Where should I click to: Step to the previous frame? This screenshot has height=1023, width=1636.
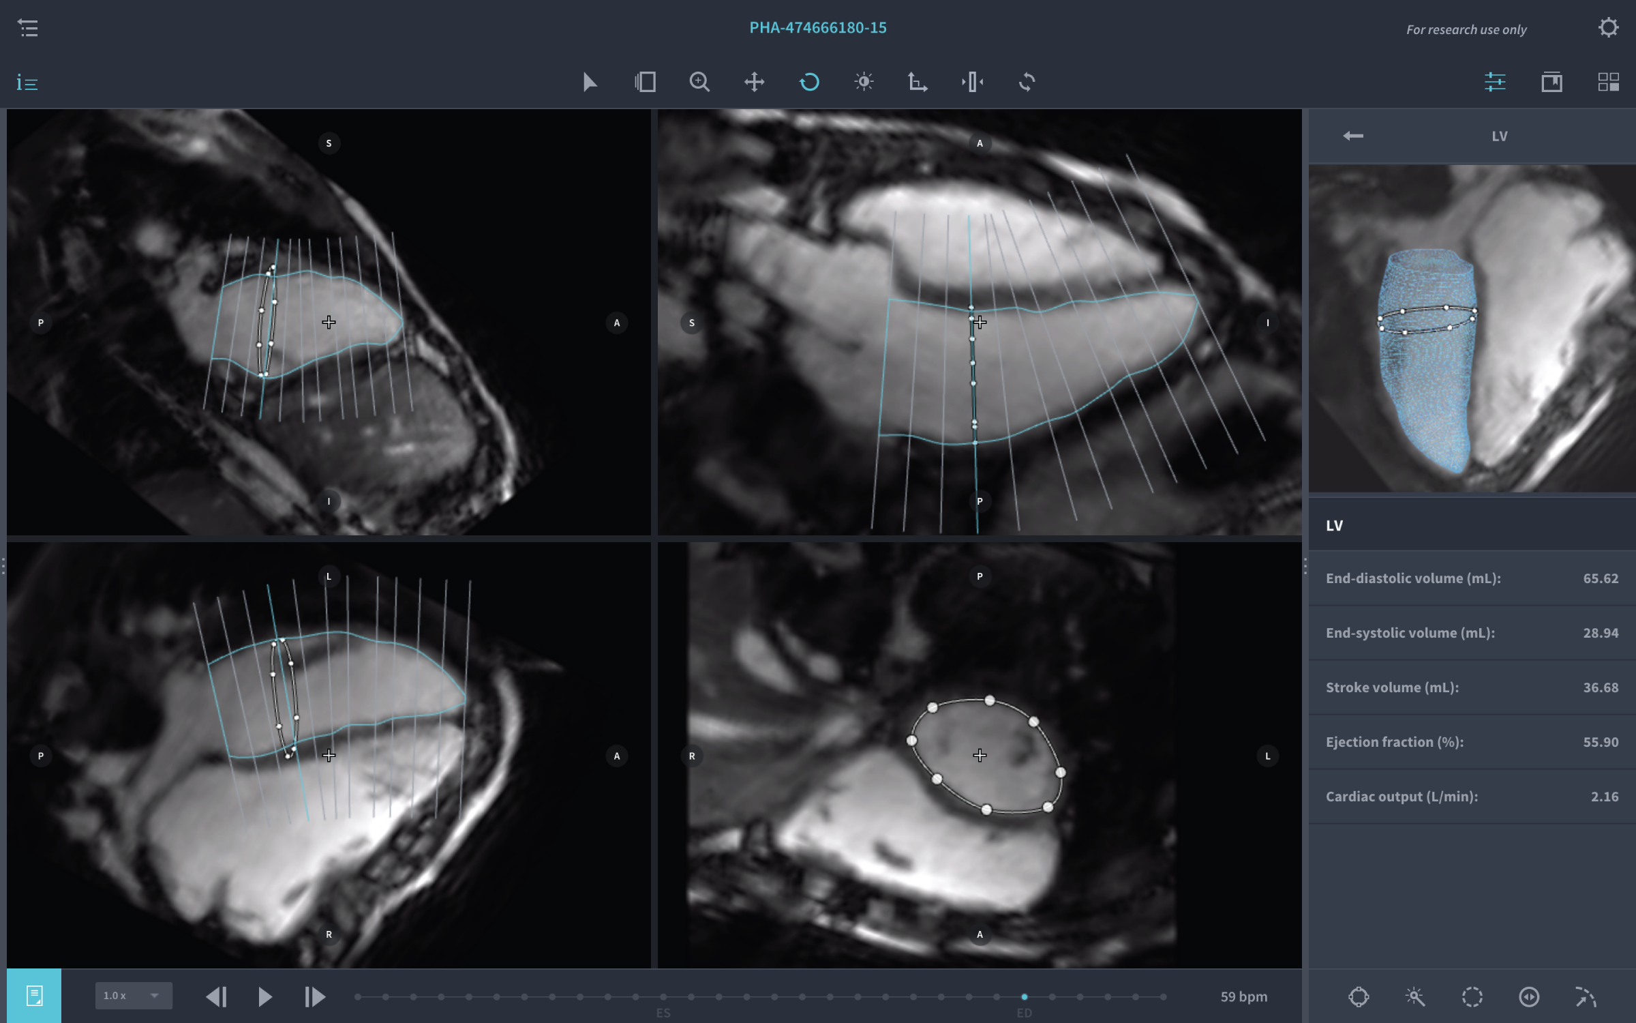pos(216,996)
